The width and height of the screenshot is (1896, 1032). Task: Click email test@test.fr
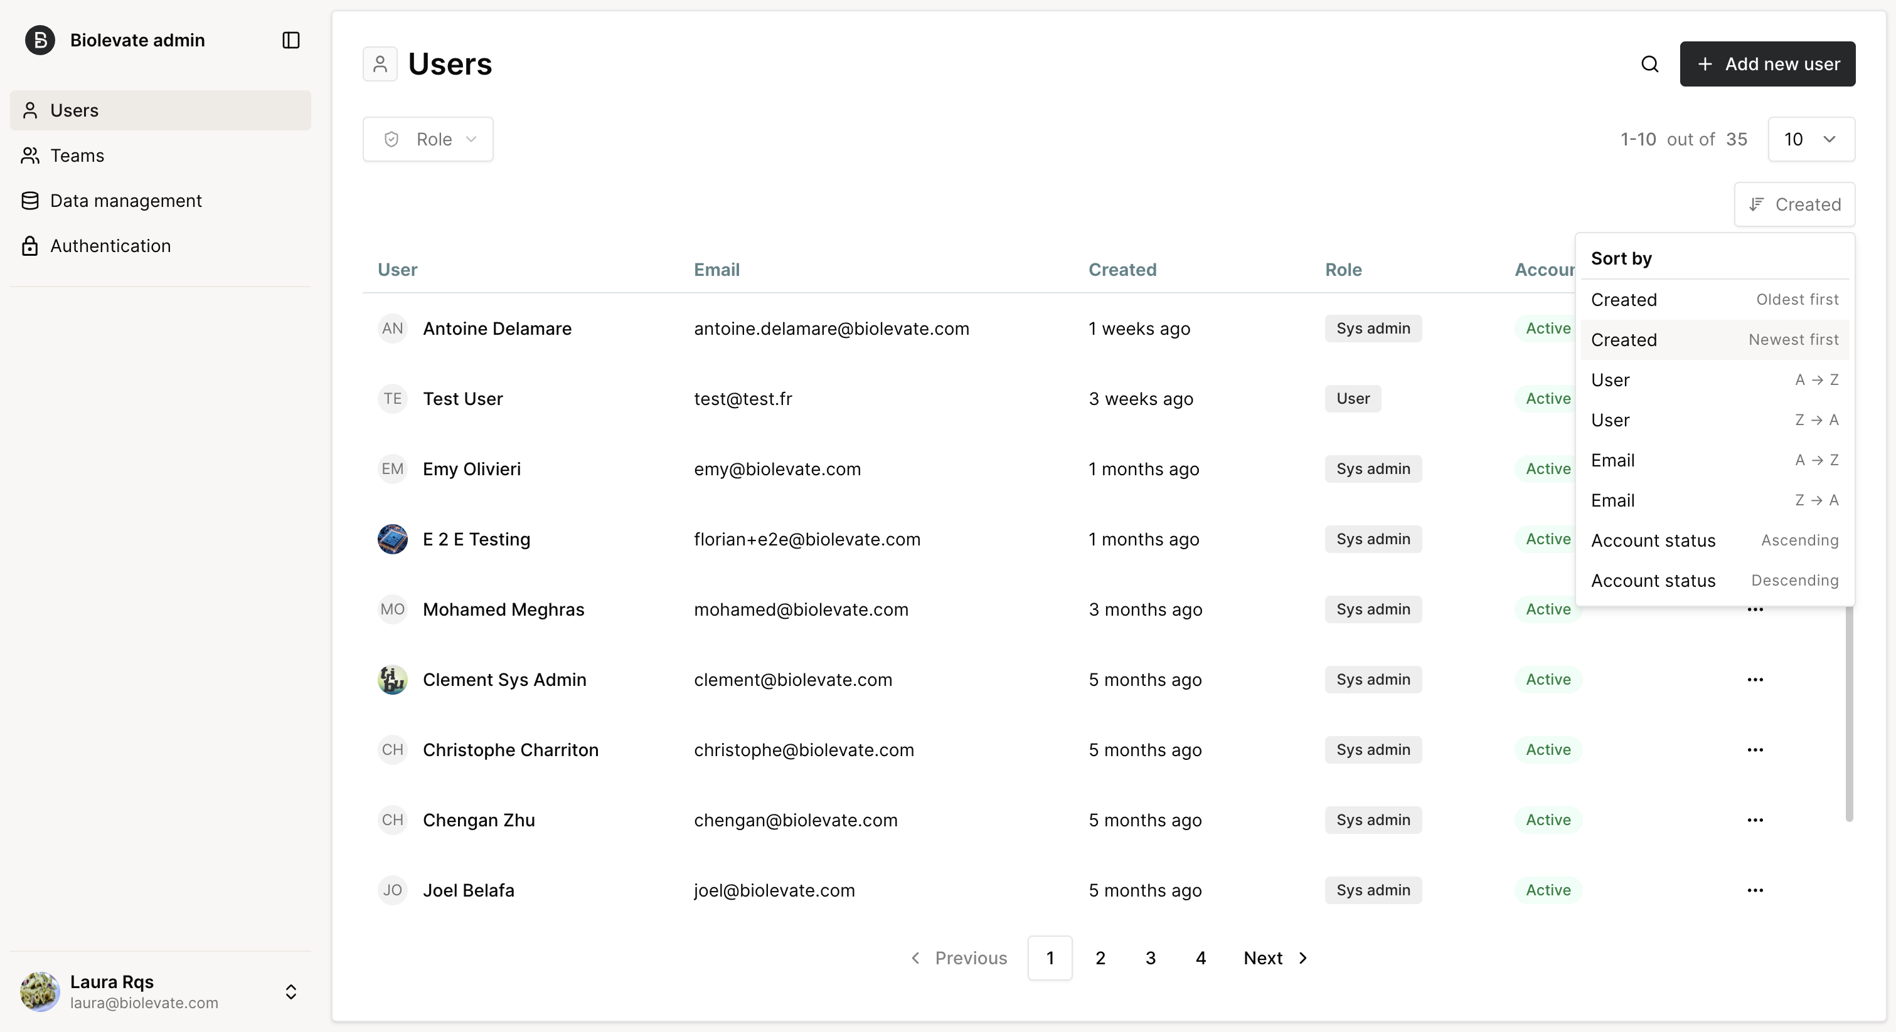point(743,399)
